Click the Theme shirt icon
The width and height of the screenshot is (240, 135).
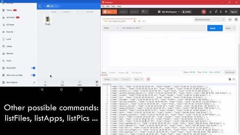(x=3, y=10)
